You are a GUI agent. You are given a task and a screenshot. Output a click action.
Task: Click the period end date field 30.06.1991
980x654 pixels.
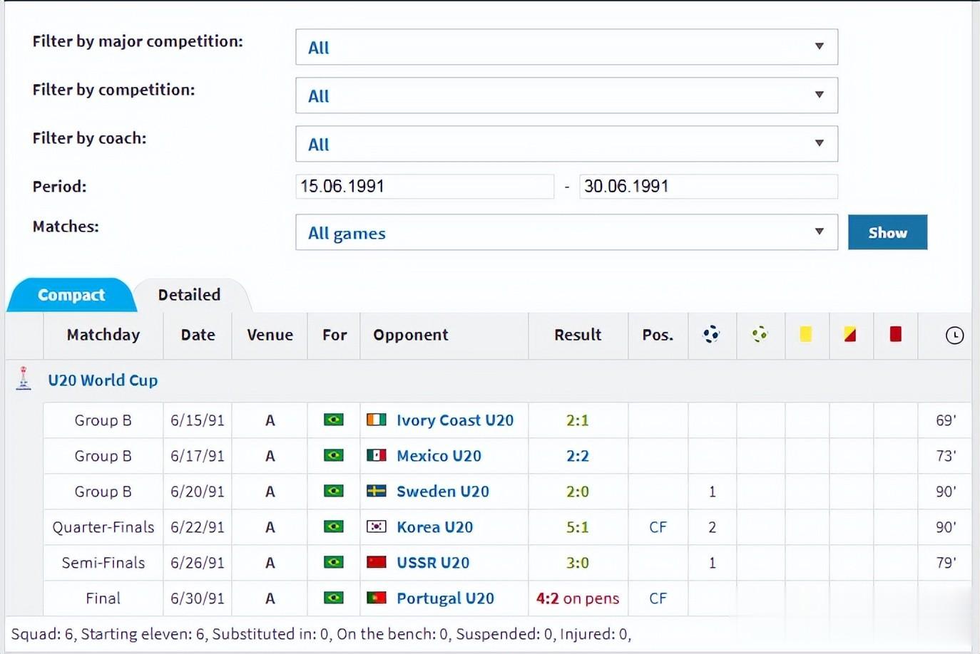708,187
